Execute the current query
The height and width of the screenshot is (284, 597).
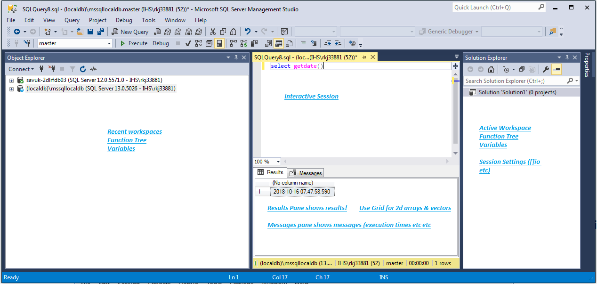(134, 43)
